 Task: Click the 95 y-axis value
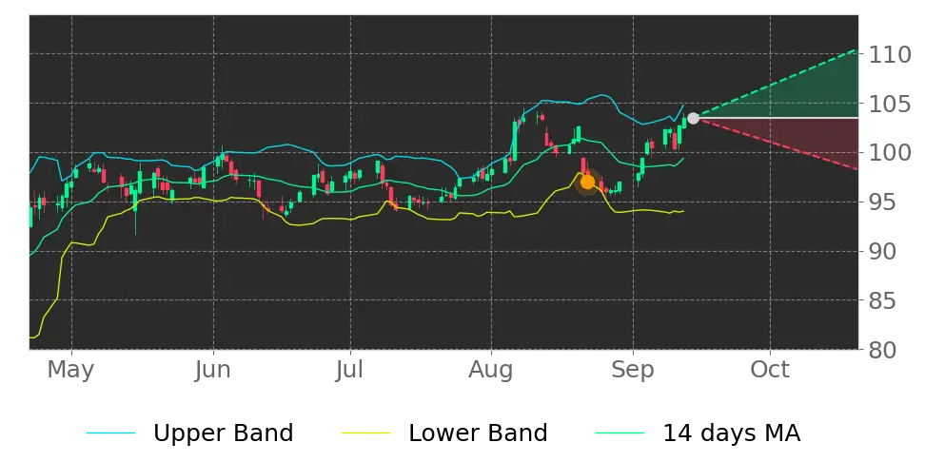click(x=882, y=202)
